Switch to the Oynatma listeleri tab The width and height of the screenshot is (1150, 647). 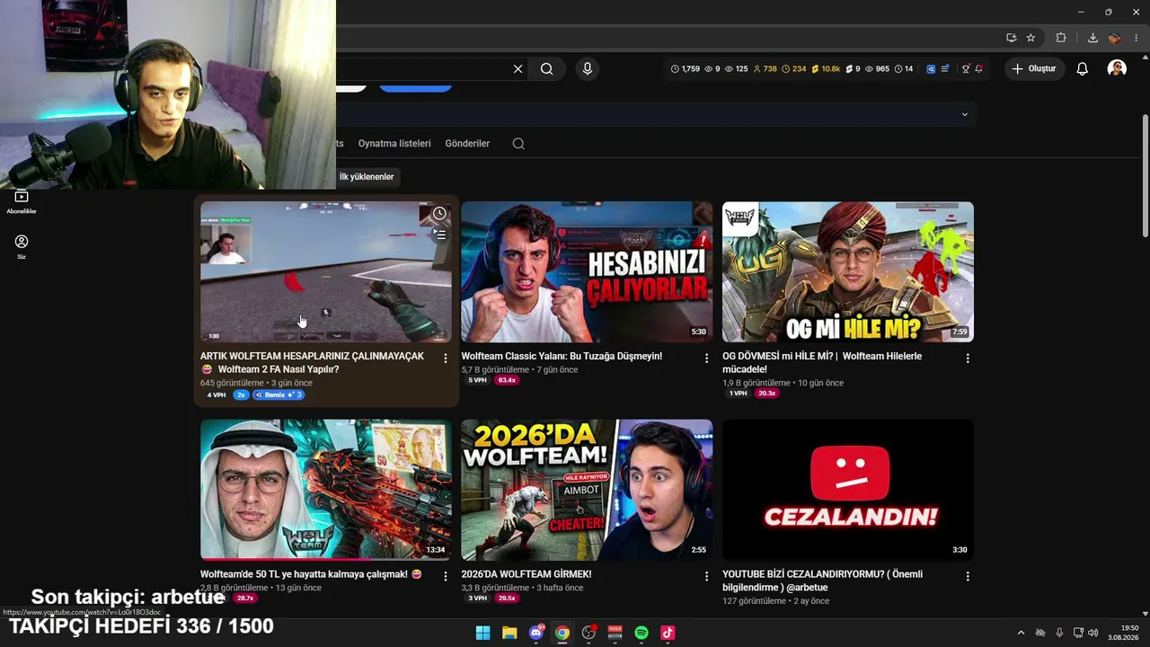click(x=394, y=144)
